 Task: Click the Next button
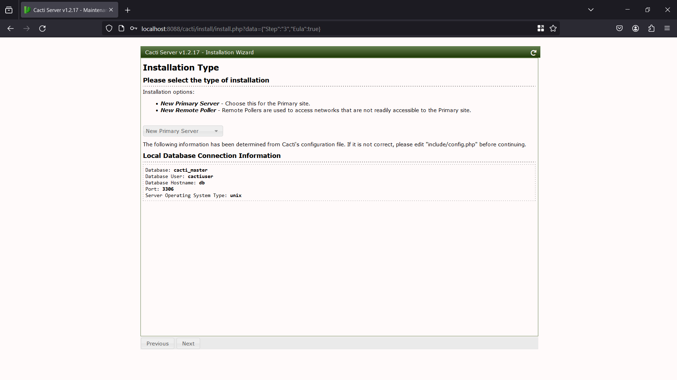pos(188,344)
